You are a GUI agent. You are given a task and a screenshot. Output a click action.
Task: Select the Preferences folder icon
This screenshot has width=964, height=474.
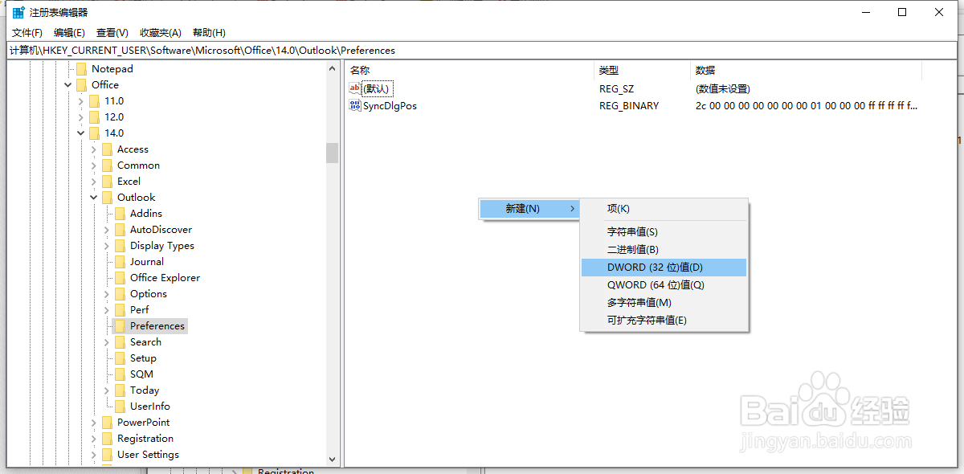120,325
